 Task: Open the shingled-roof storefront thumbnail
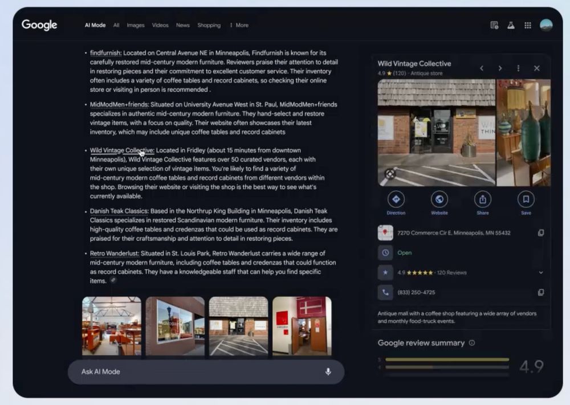tap(238, 326)
